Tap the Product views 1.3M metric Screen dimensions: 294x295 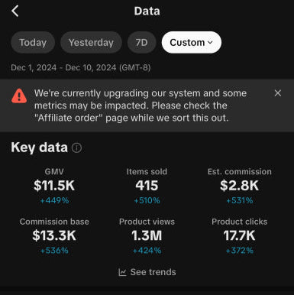tap(147, 236)
